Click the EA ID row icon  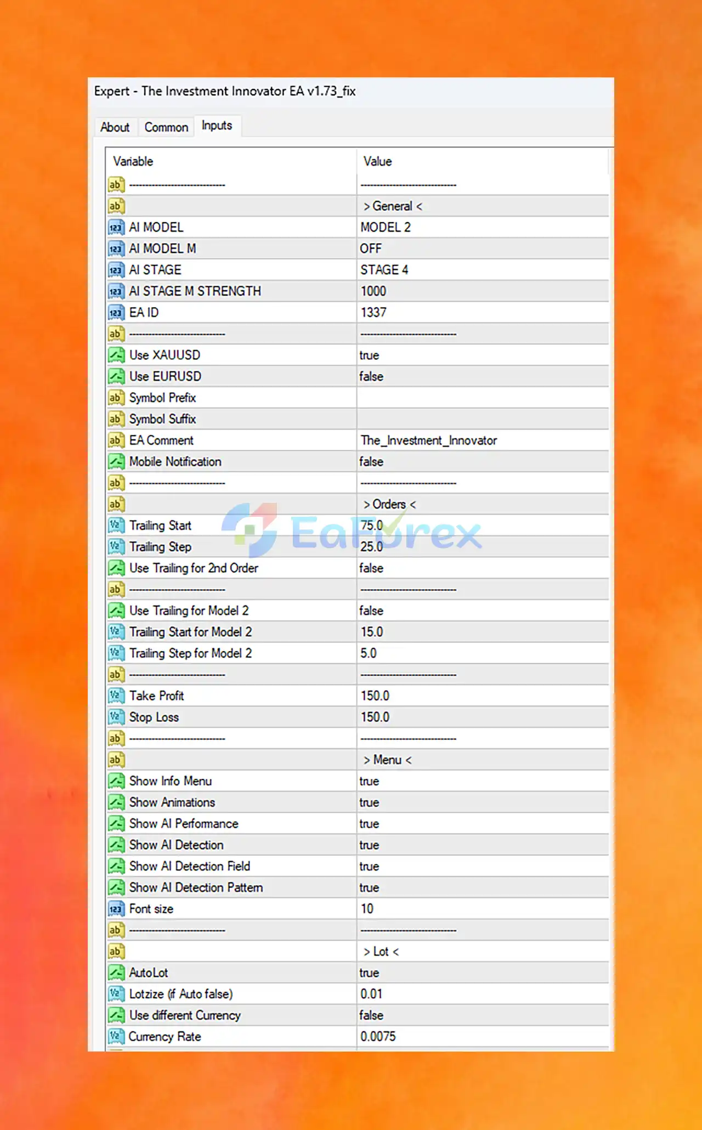116,313
